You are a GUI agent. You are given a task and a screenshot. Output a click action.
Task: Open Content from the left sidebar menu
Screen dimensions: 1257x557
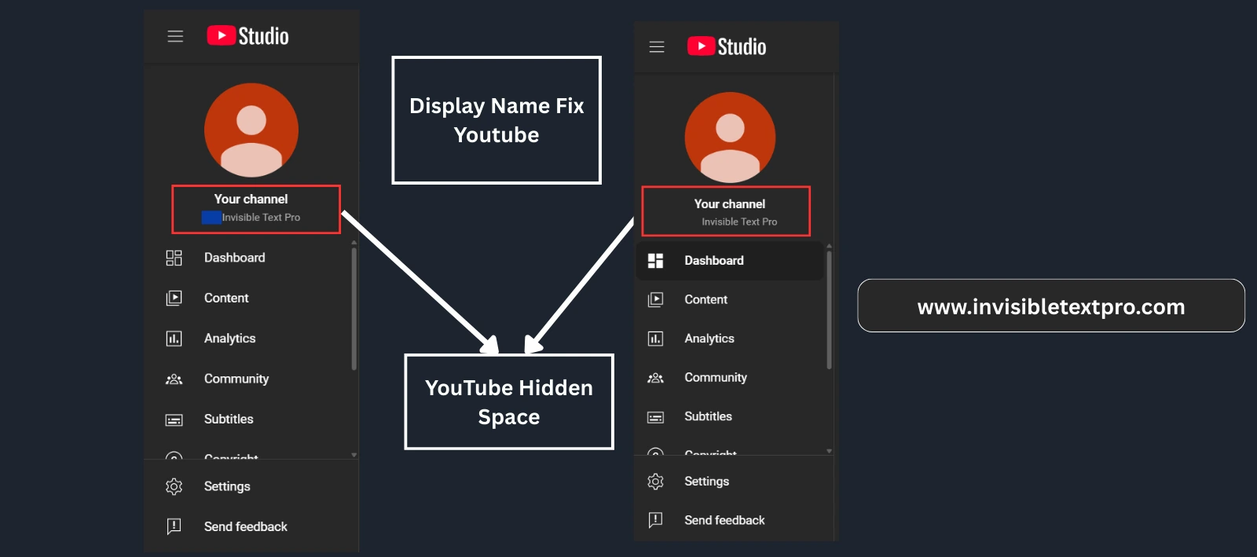[226, 299]
